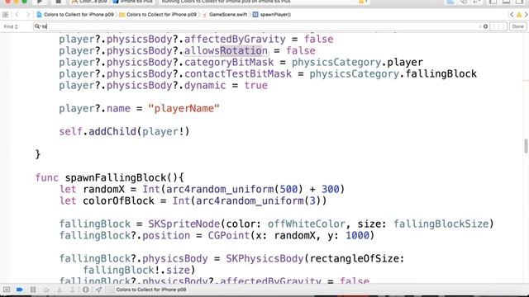The image size is (529, 297).
Task: Open iPhone 6s Plus destination selector
Action: (133, 2)
